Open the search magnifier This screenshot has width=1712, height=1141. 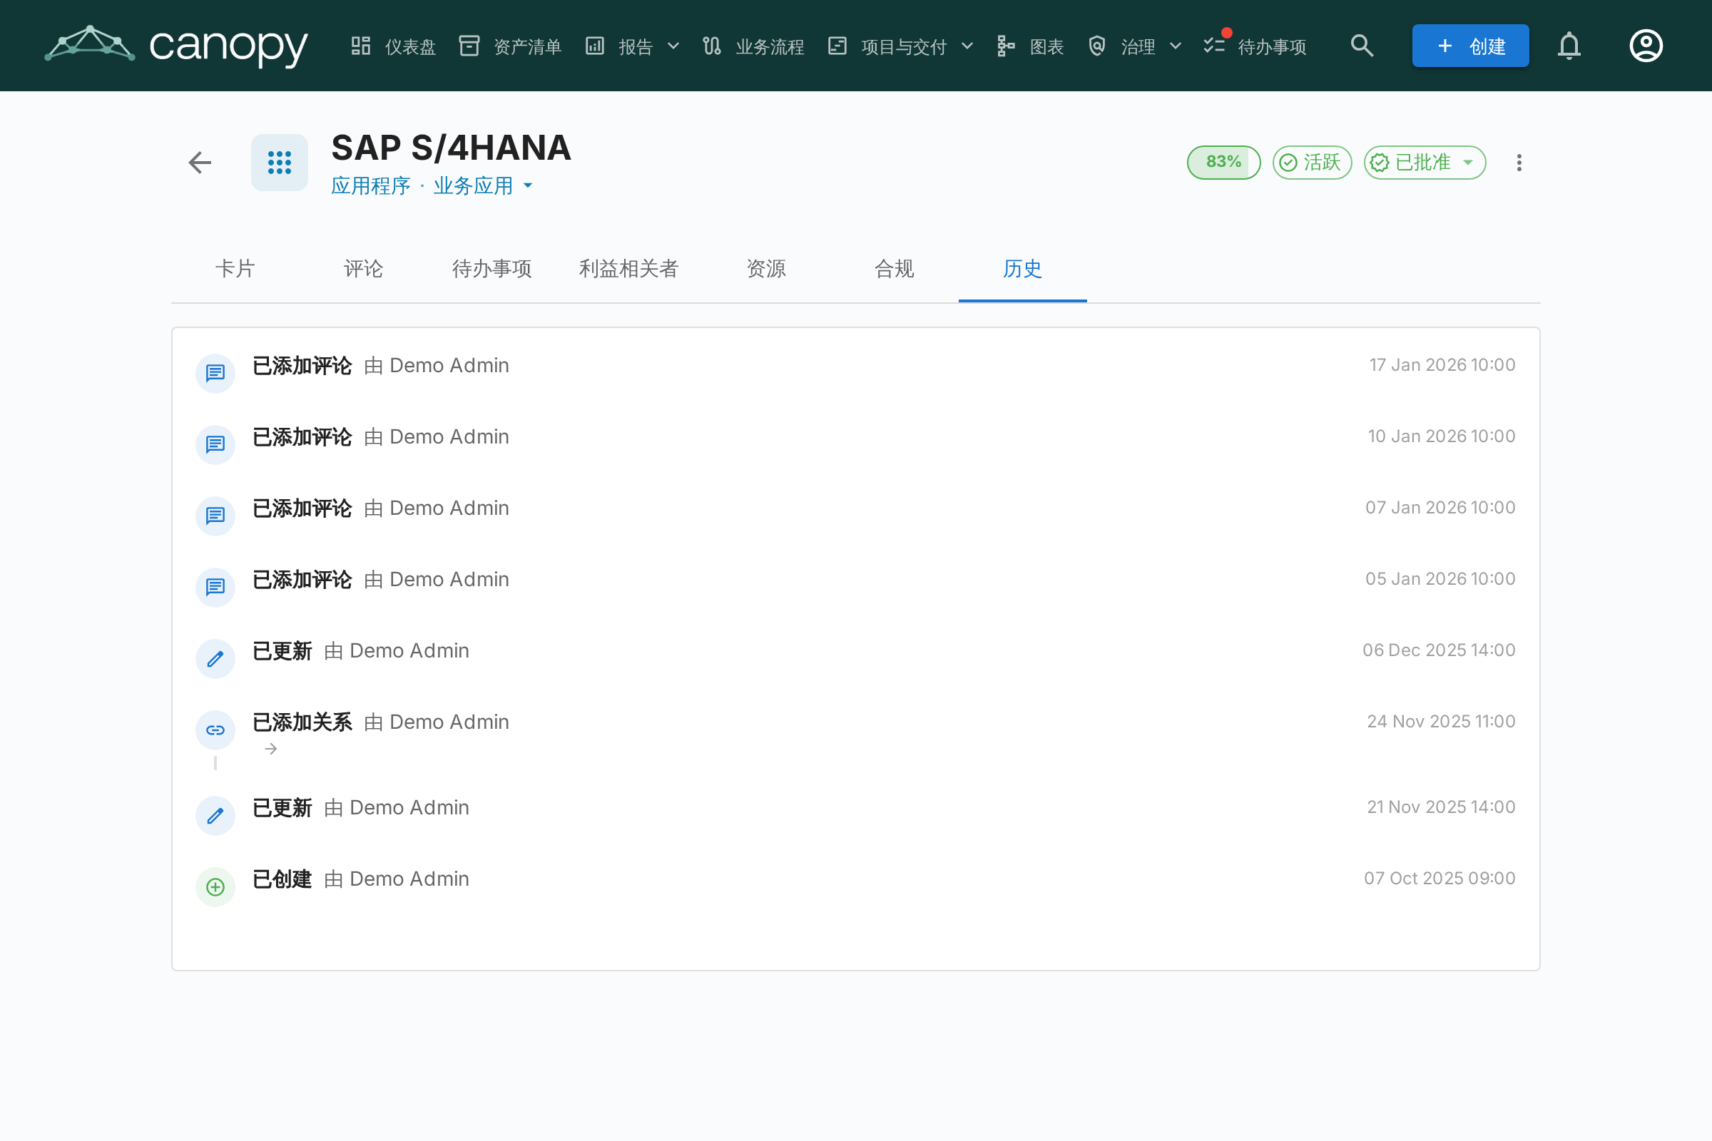1362,46
